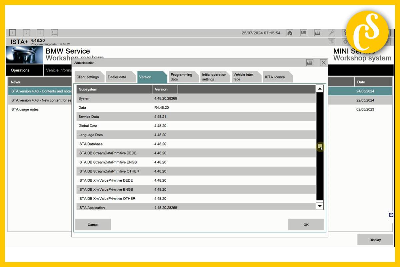Click the Date column header in main window
This screenshot has width=400, height=267.
(x=373, y=82)
